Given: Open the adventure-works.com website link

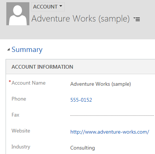Looking at the screenshot, I should point(110,132).
